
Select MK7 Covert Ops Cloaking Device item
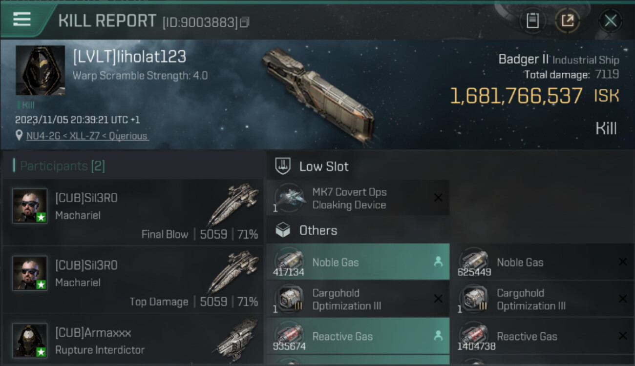coord(358,198)
